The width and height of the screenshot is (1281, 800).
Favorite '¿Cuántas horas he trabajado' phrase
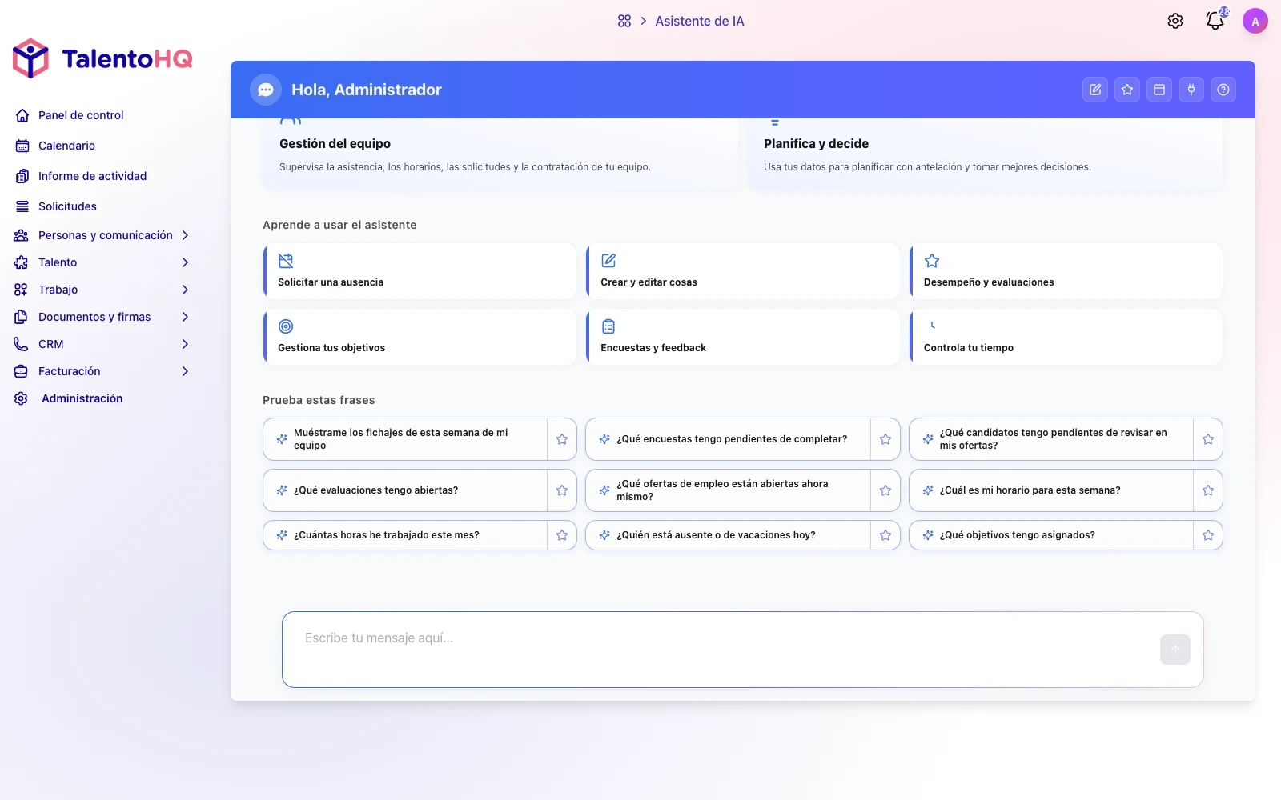[x=562, y=535]
